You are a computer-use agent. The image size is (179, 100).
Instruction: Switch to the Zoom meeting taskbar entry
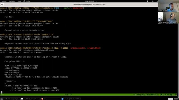71,99
